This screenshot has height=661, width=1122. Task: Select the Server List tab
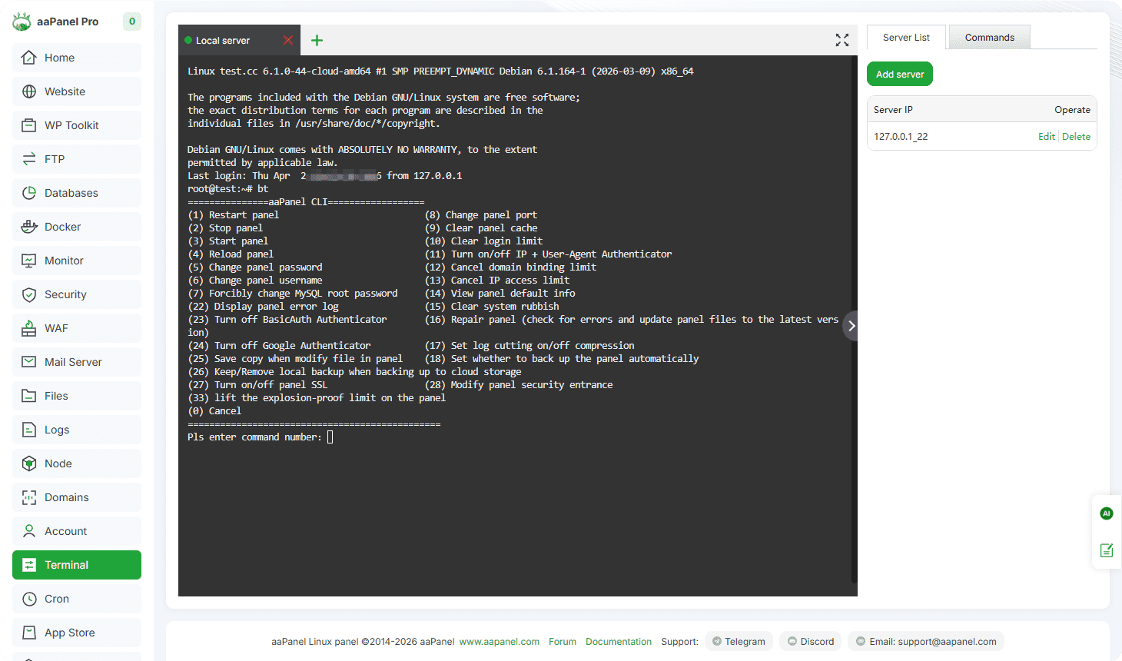coord(906,38)
